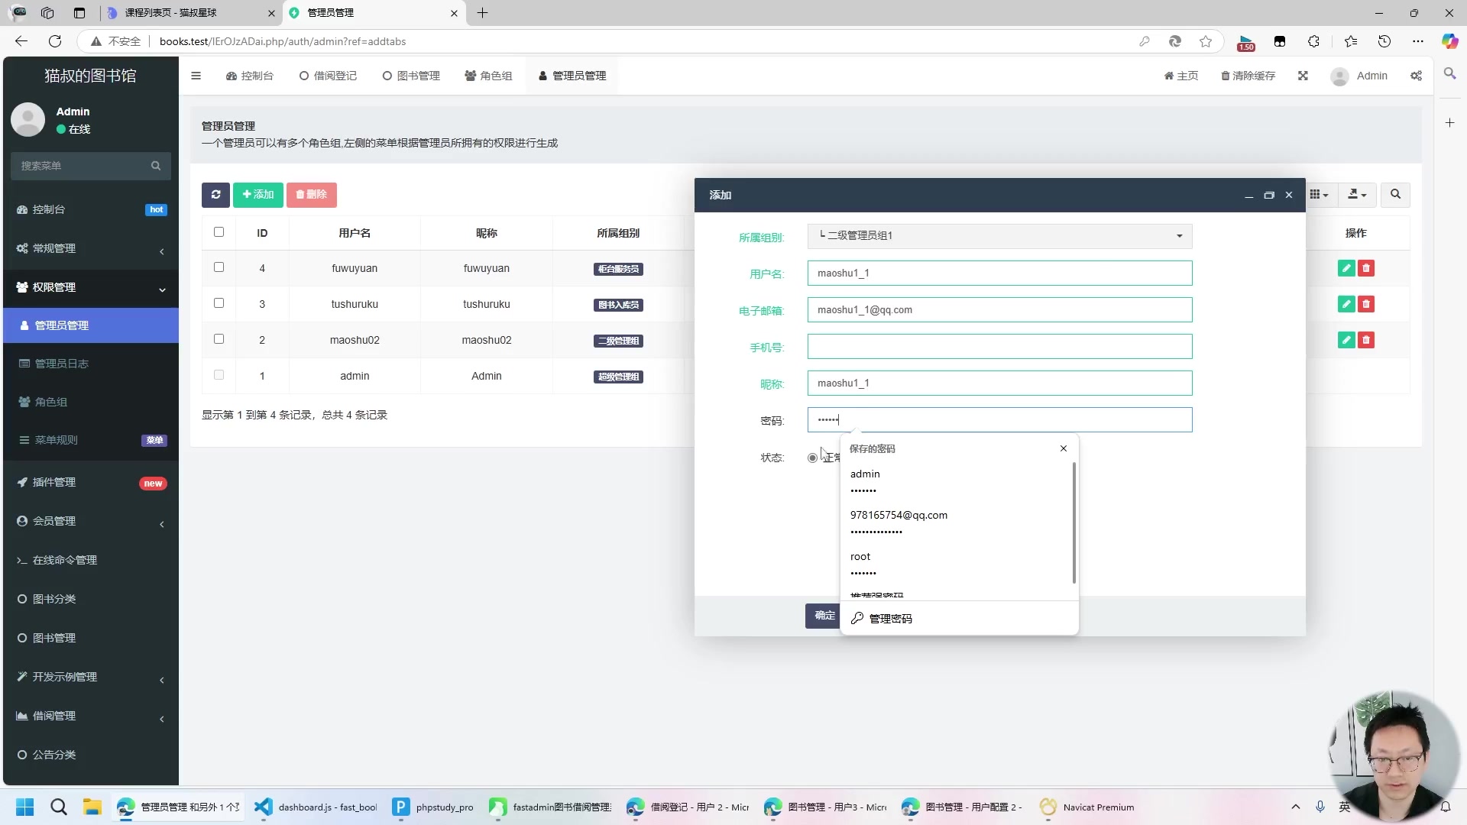Switch to the 图书管理 tab
This screenshot has width=1467, height=825.
[411, 76]
